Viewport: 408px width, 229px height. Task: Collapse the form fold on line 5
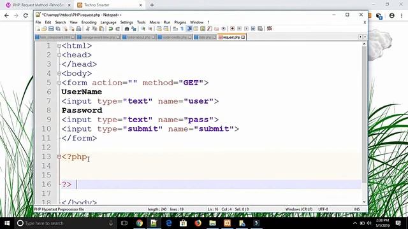59,83
